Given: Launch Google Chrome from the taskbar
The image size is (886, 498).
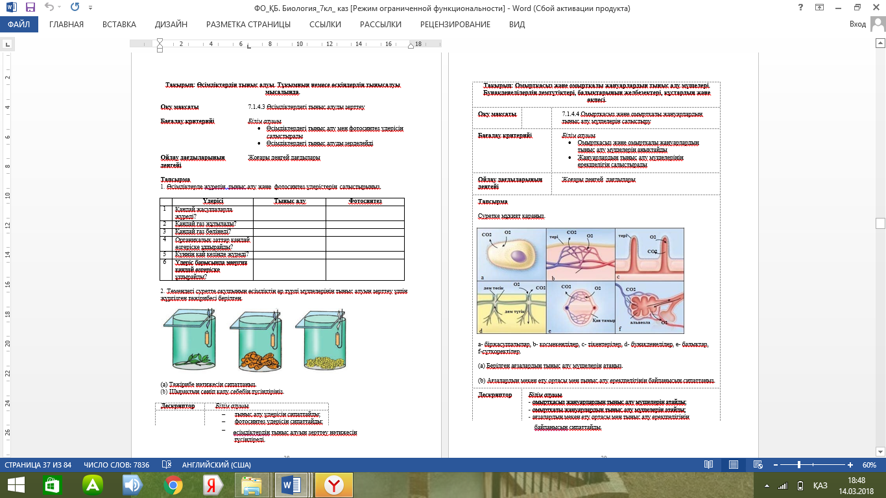Looking at the screenshot, I should (x=173, y=485).
